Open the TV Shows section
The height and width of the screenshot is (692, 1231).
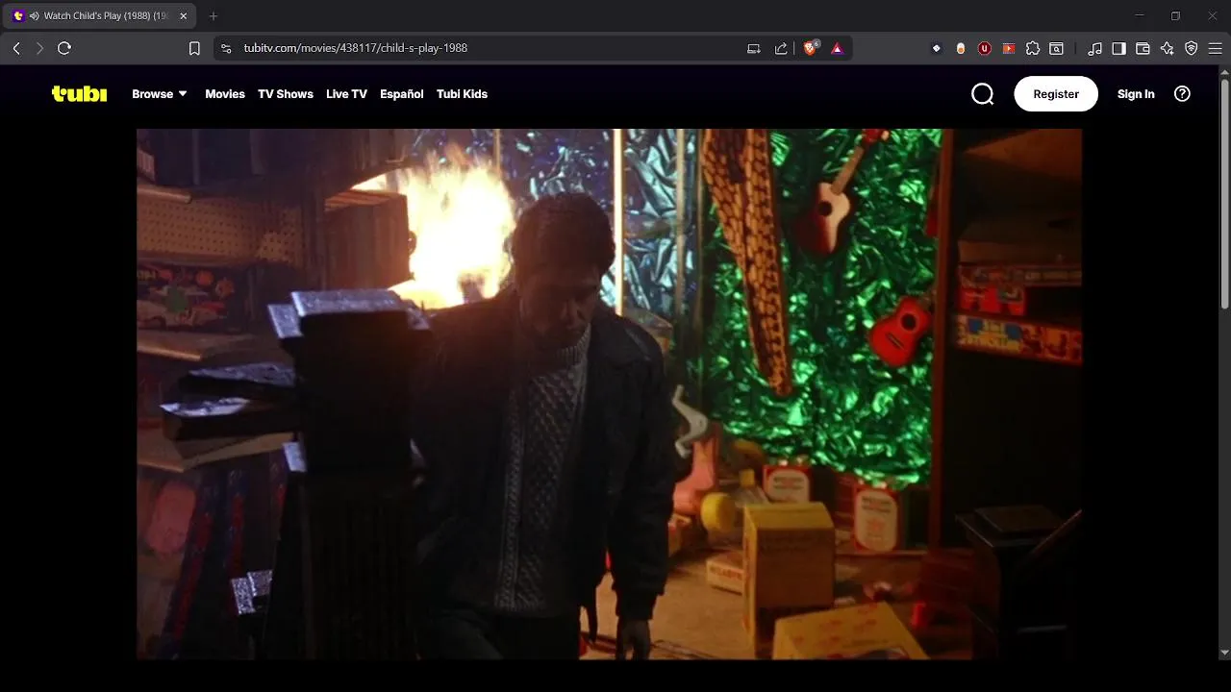[x=286, y=94]
